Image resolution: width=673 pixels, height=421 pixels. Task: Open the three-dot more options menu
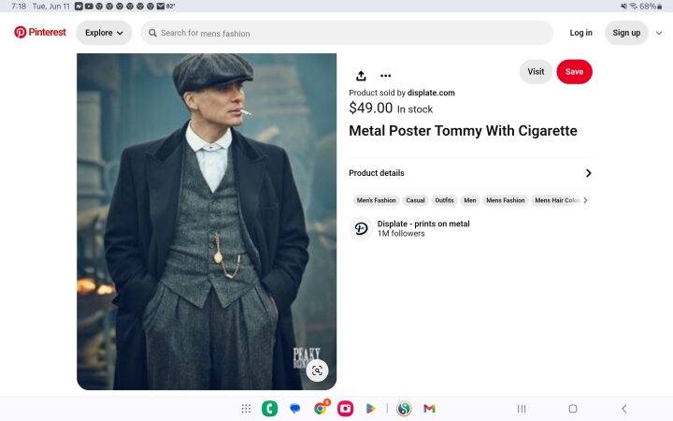(385, 76)
